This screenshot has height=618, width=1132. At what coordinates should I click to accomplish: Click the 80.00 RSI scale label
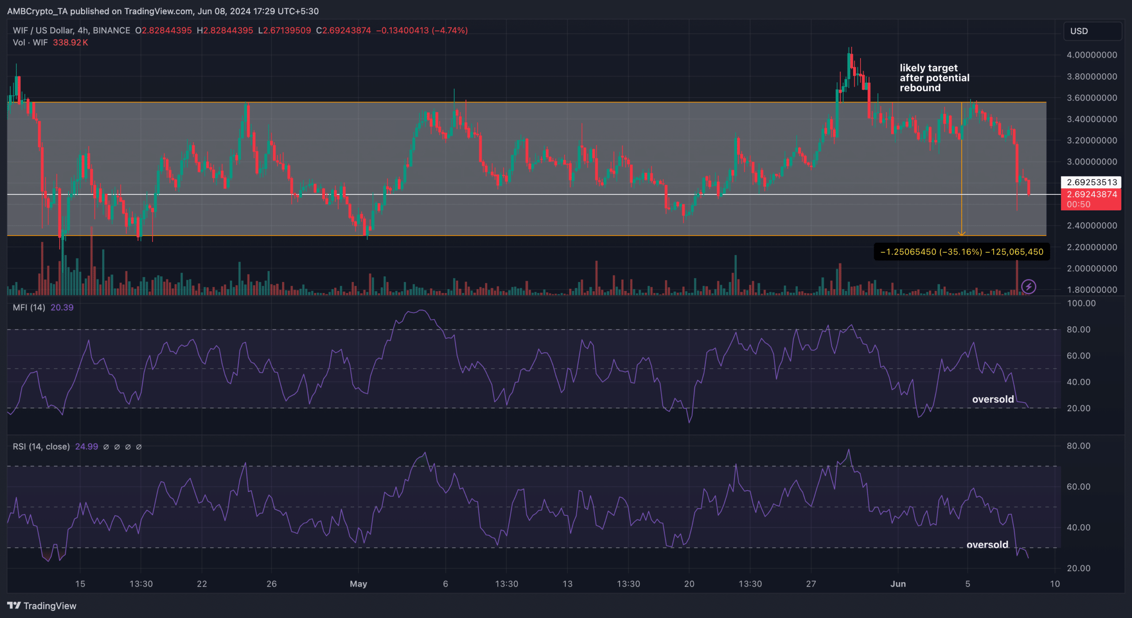click(1078, 446)
